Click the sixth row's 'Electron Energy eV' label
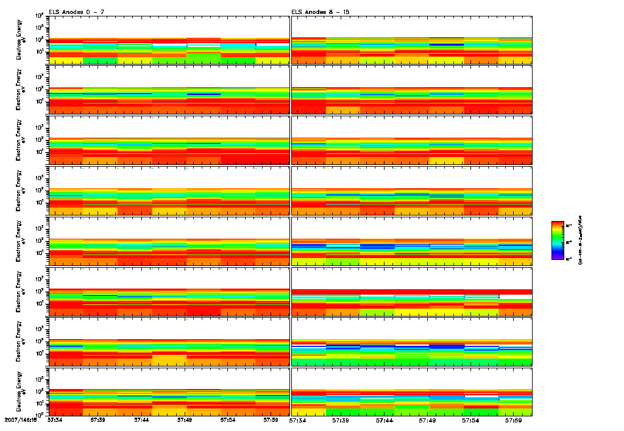The image size is (624, 431). pos(21,292)
